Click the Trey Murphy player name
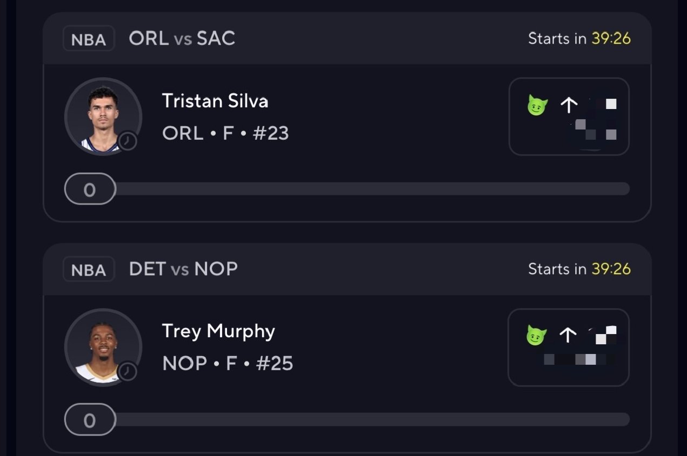 [x=218, y=331]
